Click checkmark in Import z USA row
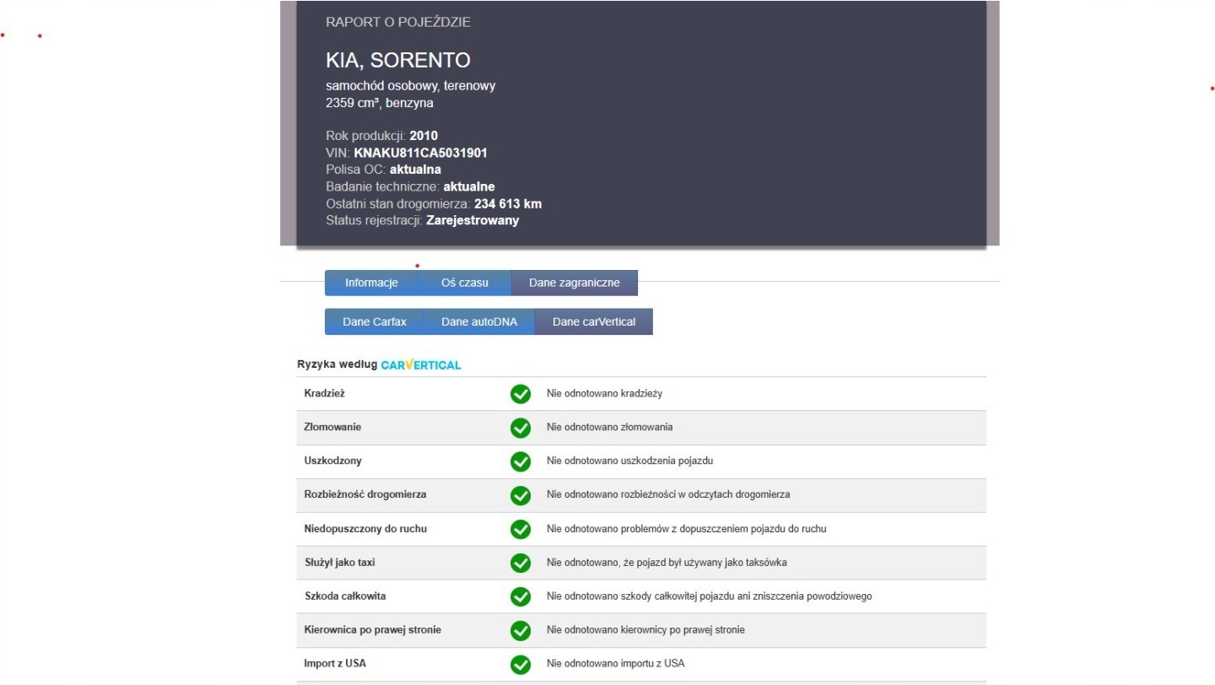Viewport: 1215px width, 685px height. pyautogui.click(x=521, y=664)
